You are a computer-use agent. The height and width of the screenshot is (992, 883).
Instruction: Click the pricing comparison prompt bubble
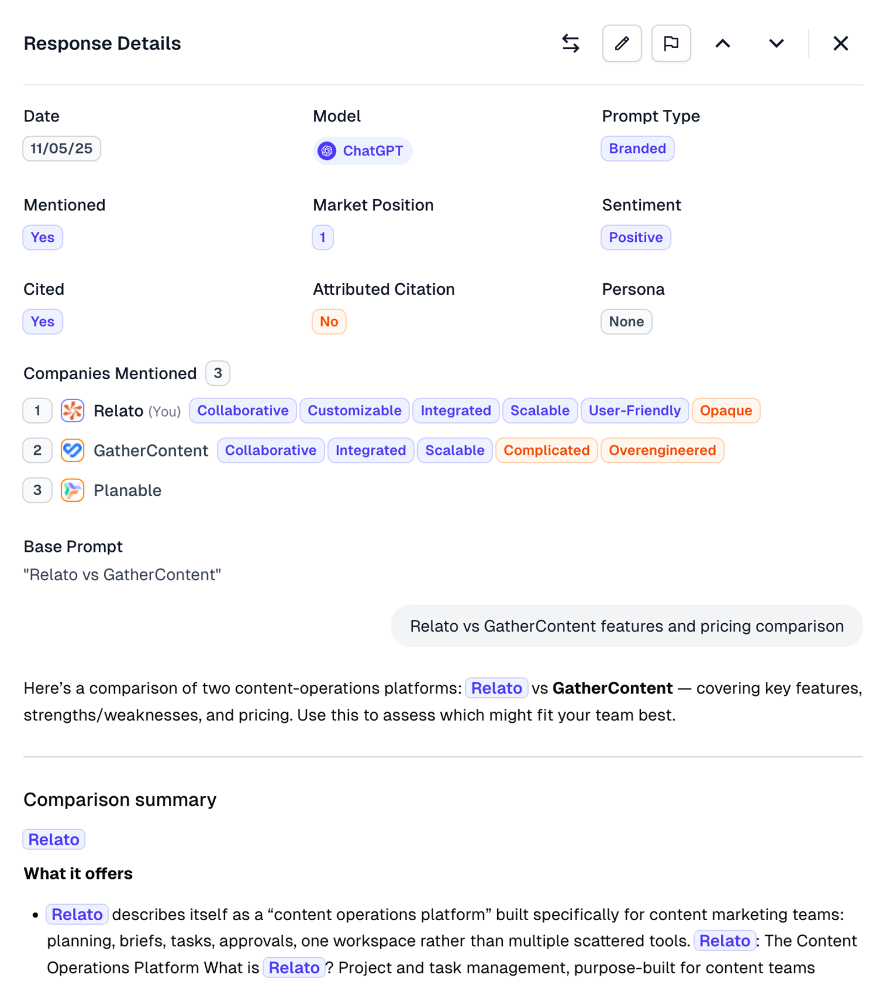click(x=626, y=626)
